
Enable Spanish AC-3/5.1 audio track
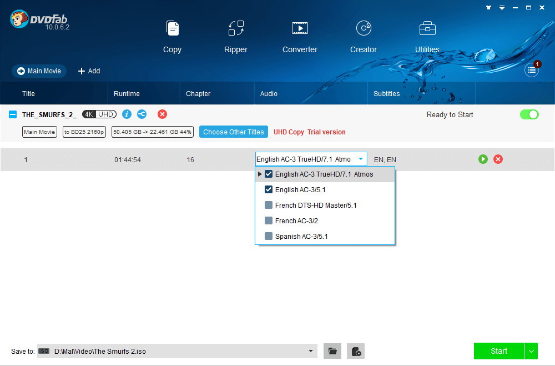(x=269, y=237)
